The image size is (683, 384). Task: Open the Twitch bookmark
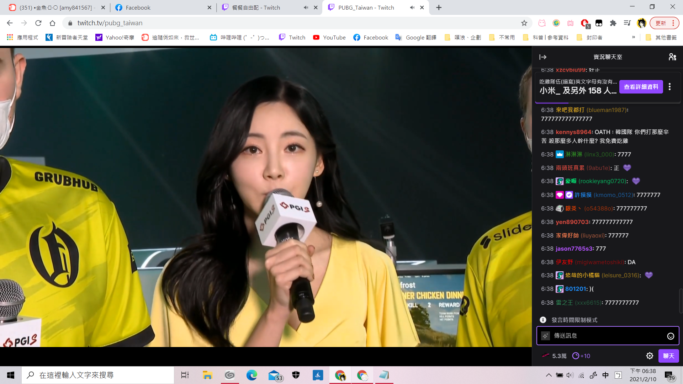tap(292, 37)
